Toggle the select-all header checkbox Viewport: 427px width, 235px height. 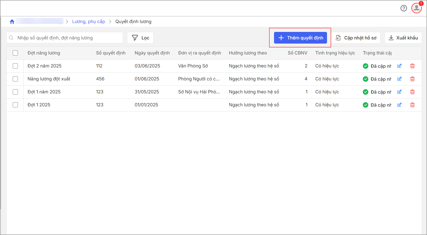coord(15,53)
